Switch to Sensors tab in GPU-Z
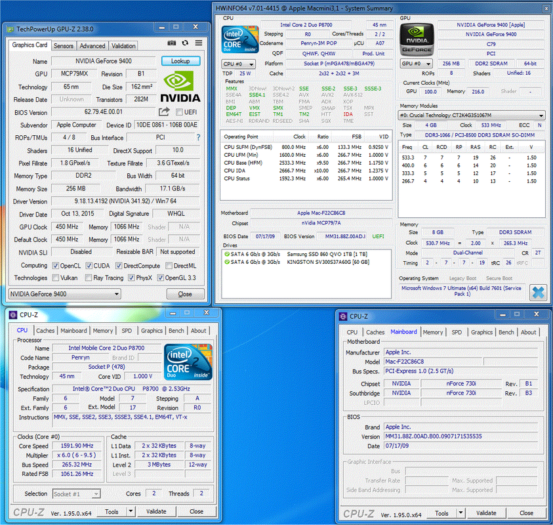 point(64,46)
